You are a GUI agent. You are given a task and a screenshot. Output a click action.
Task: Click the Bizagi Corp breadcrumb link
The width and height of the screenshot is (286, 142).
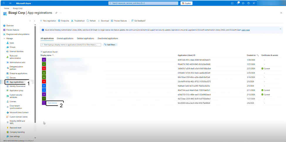point(18,9)
